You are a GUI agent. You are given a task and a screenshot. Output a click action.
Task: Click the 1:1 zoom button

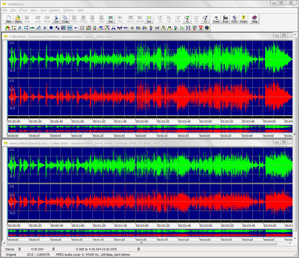tap(205, 19)
